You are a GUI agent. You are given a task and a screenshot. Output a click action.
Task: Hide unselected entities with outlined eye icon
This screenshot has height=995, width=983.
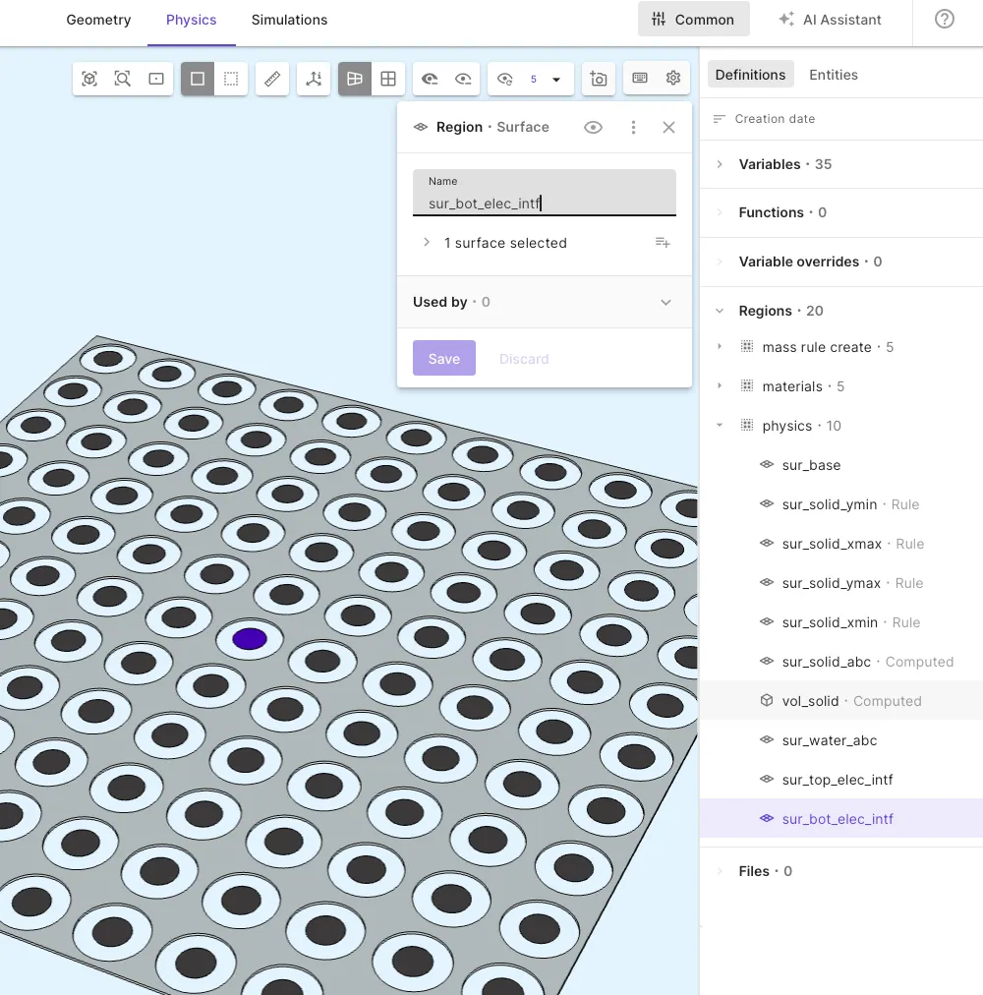click(x=463, y=79)
